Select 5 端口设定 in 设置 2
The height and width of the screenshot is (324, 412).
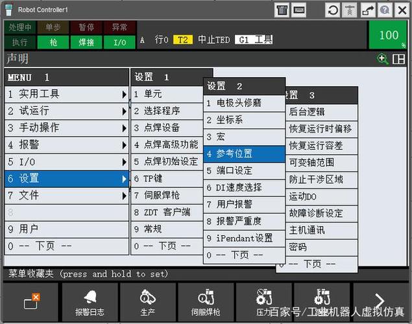point(245,171)
